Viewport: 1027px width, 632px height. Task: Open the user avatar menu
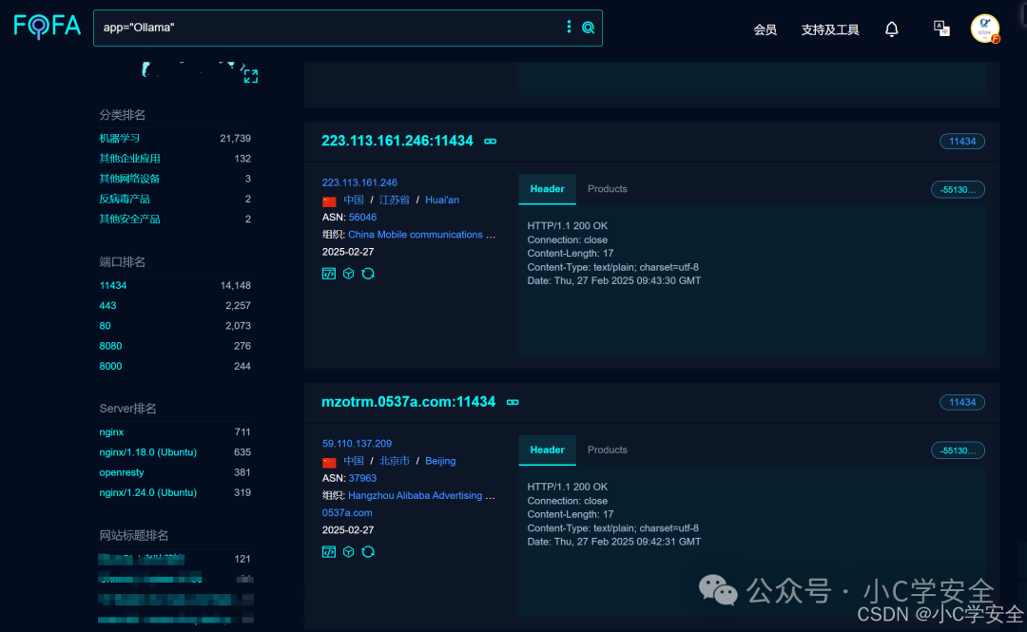click(x=984, y=29)
